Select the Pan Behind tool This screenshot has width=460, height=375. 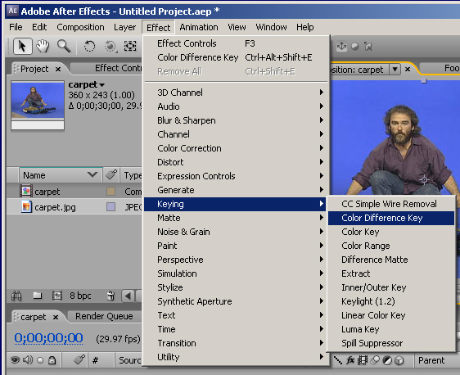(130, 47)
